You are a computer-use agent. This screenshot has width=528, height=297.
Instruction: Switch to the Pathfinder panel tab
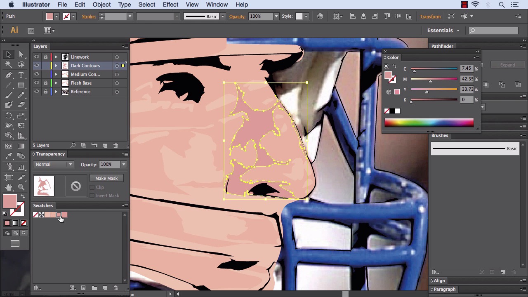[442, 46]
